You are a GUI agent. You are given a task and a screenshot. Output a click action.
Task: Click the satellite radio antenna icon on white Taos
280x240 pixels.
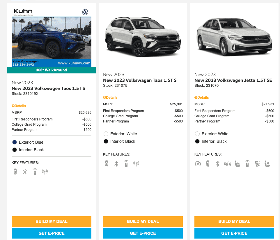136,163
